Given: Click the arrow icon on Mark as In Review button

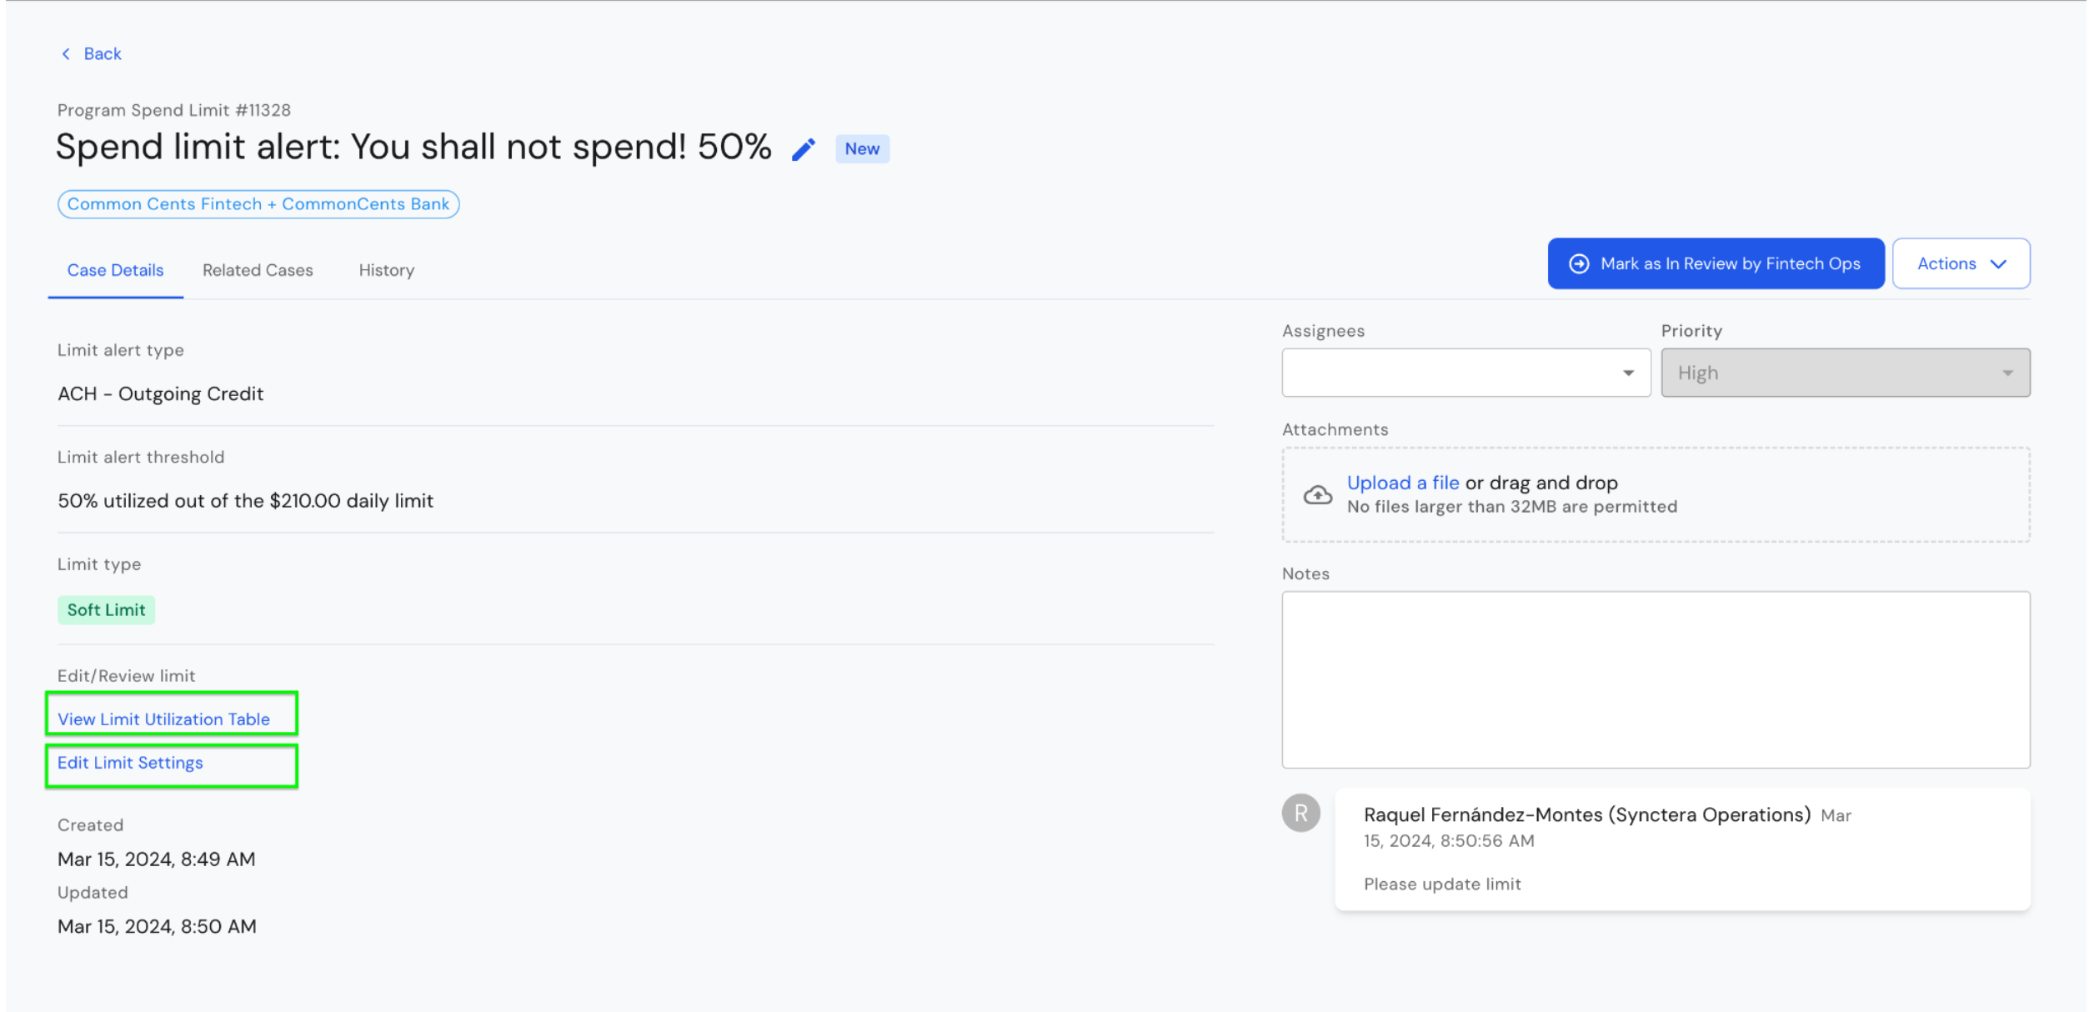Looking at the screenshot, I should coord(1578,264).
